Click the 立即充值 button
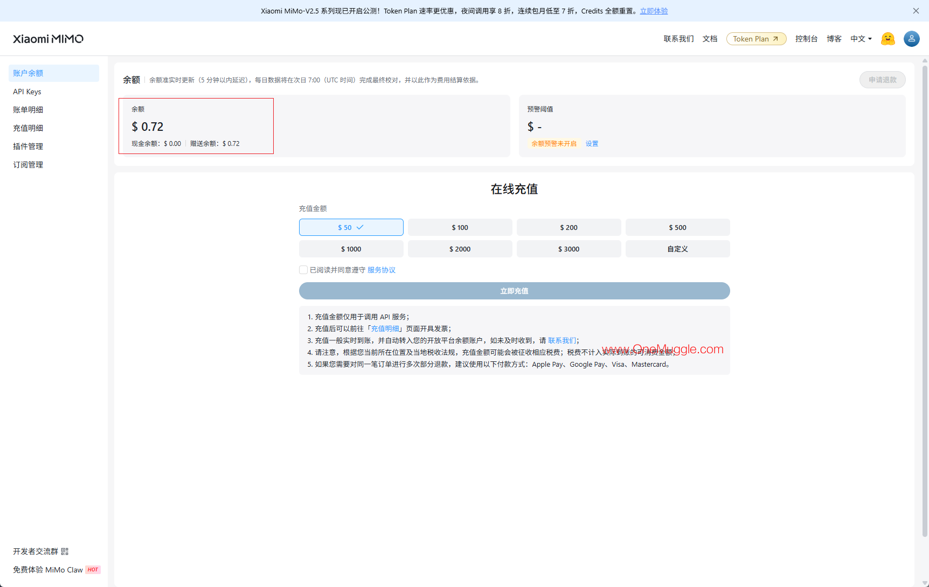929x587 pixels. [514, 291]
